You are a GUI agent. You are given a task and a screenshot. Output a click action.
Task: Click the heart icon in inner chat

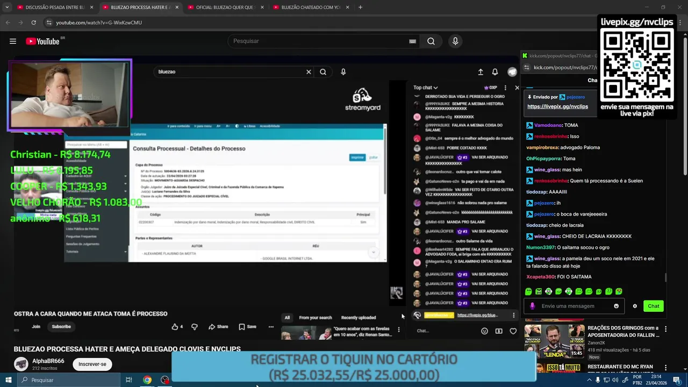(x=513, y=331)
